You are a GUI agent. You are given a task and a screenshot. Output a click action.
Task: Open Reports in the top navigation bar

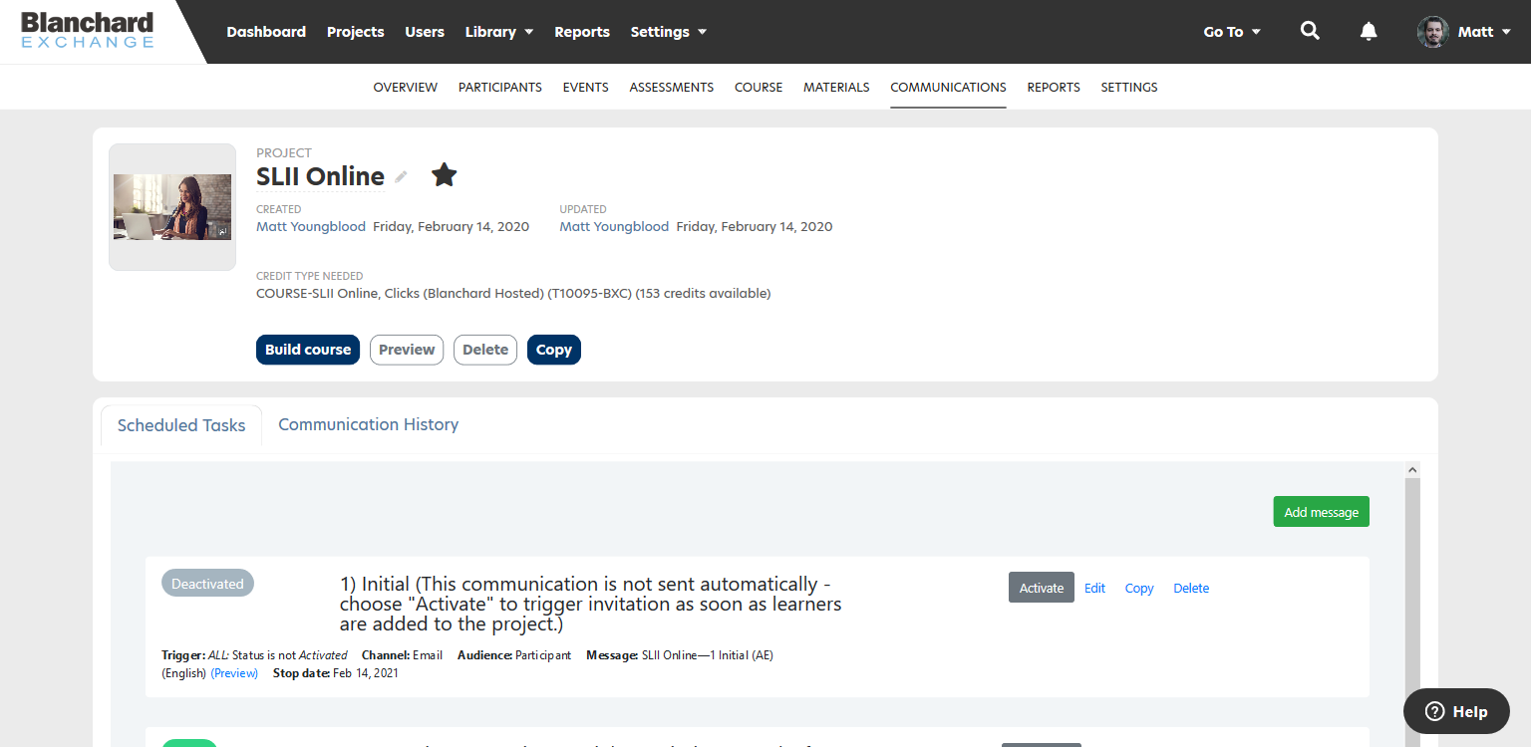[x=582, y=32]
